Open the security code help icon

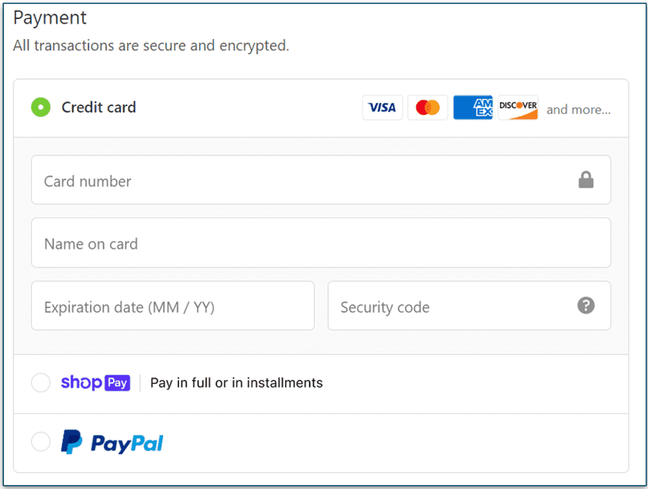pos(586,306)
